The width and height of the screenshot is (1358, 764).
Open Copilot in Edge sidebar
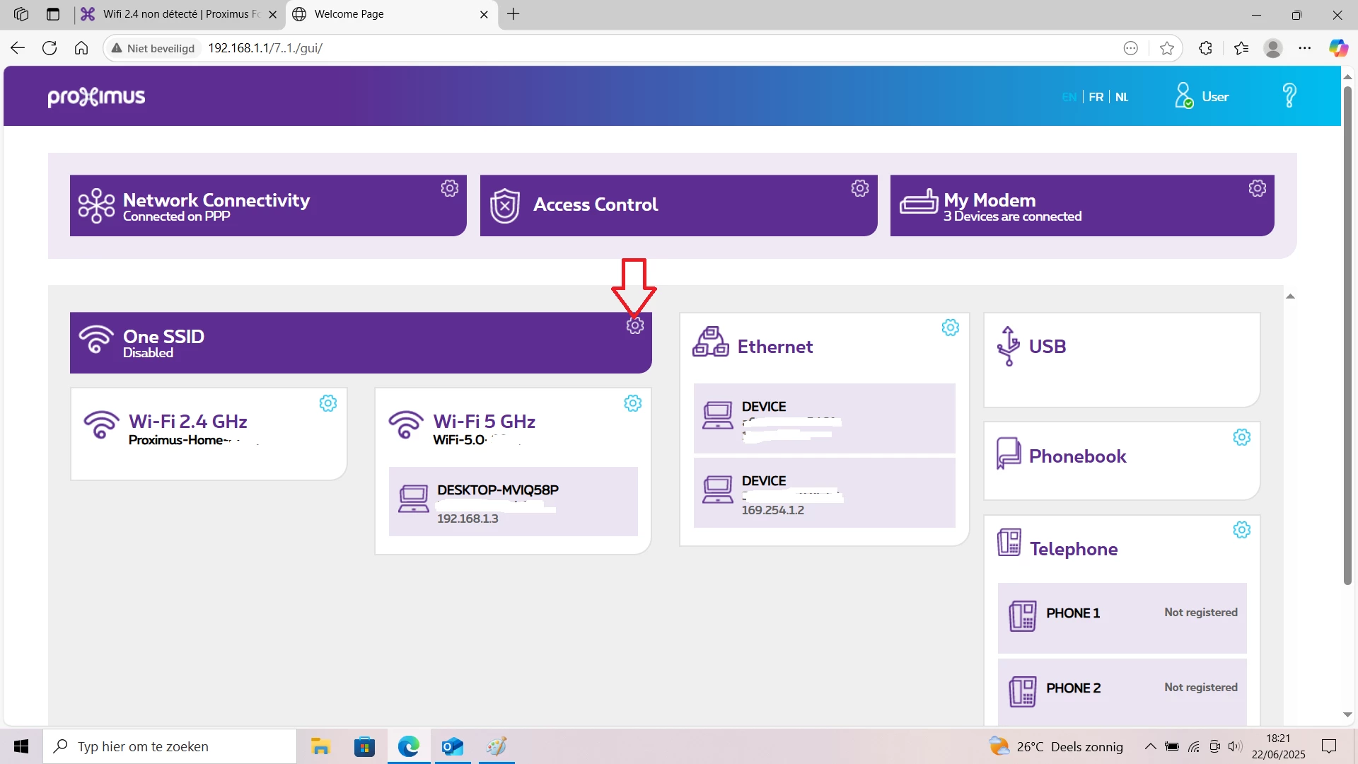pos(1338,48)
